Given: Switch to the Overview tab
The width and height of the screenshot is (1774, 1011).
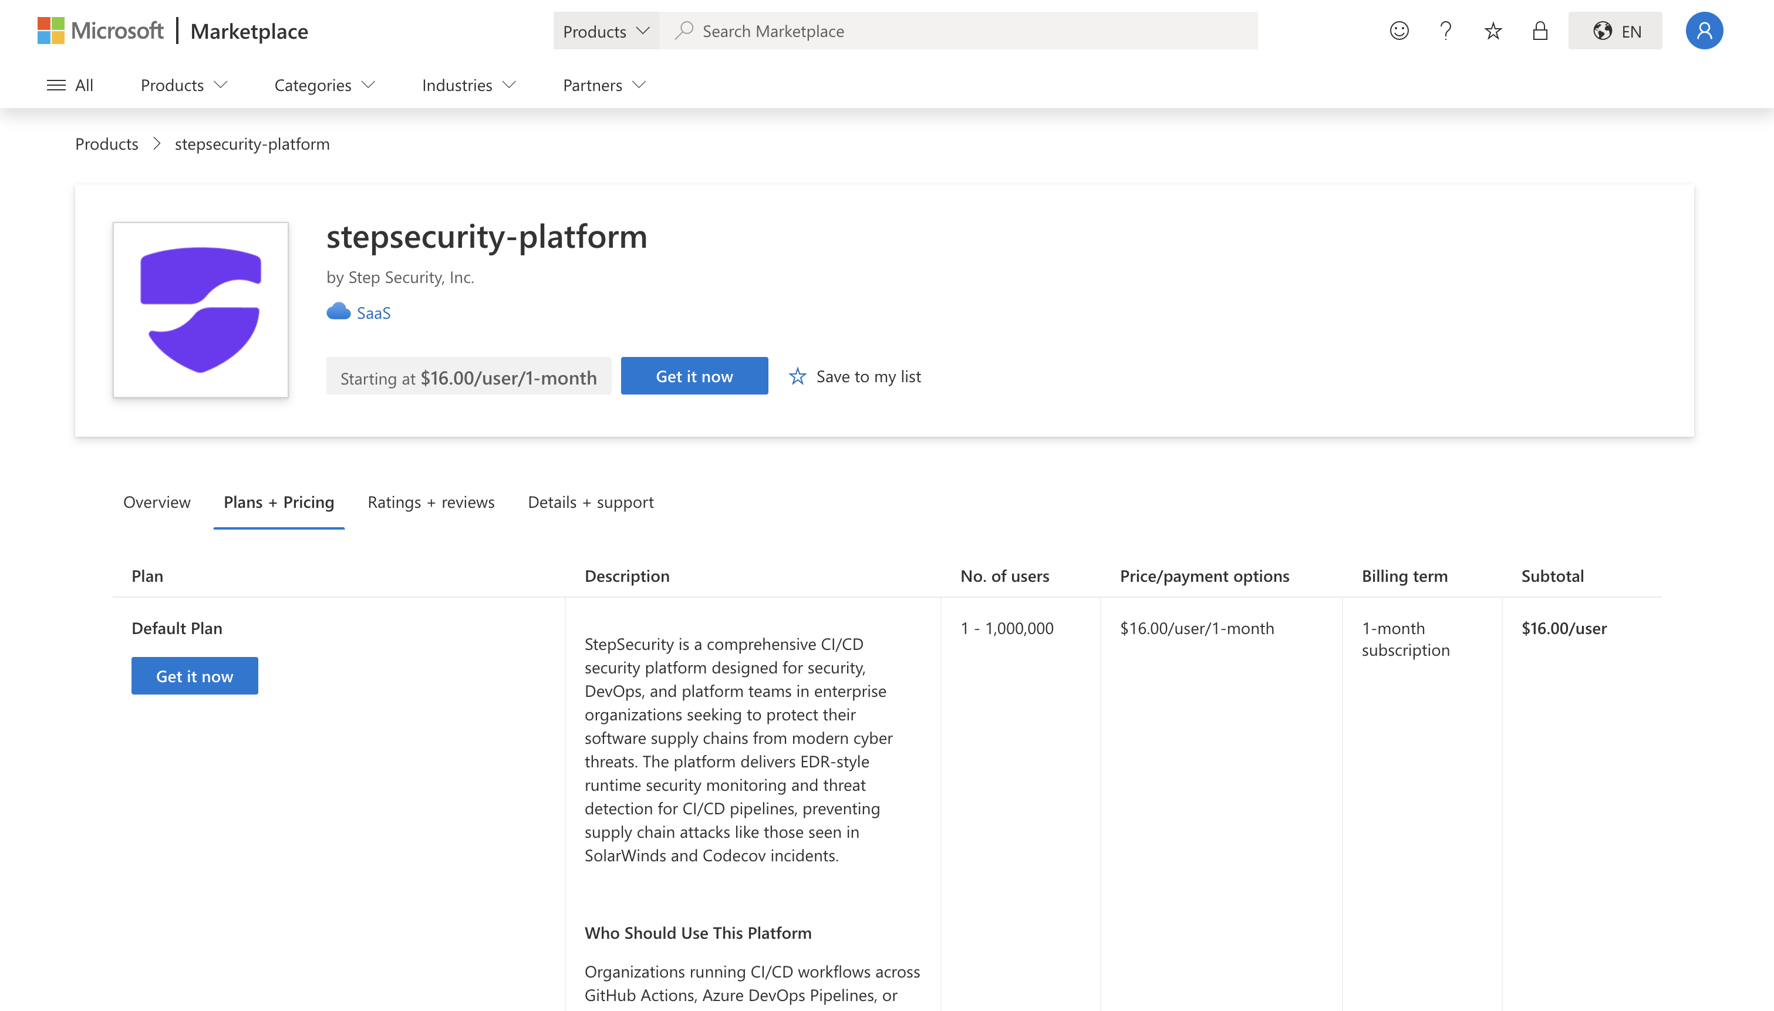Looking at the screenshot, I should tap(157, 502).
